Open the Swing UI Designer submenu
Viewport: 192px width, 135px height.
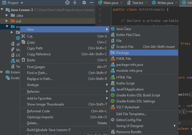pyautogui.click(x=130, y=126)
